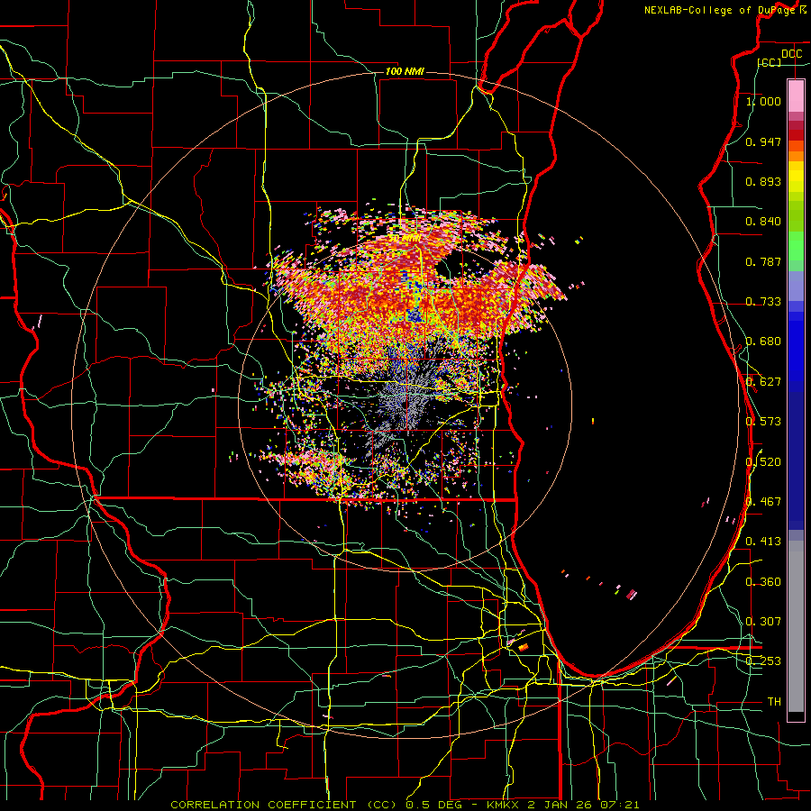Click the 0.413 scale value
Viewport: 811px width, 811px height.
pyautogui.click(x=763, y=542)
